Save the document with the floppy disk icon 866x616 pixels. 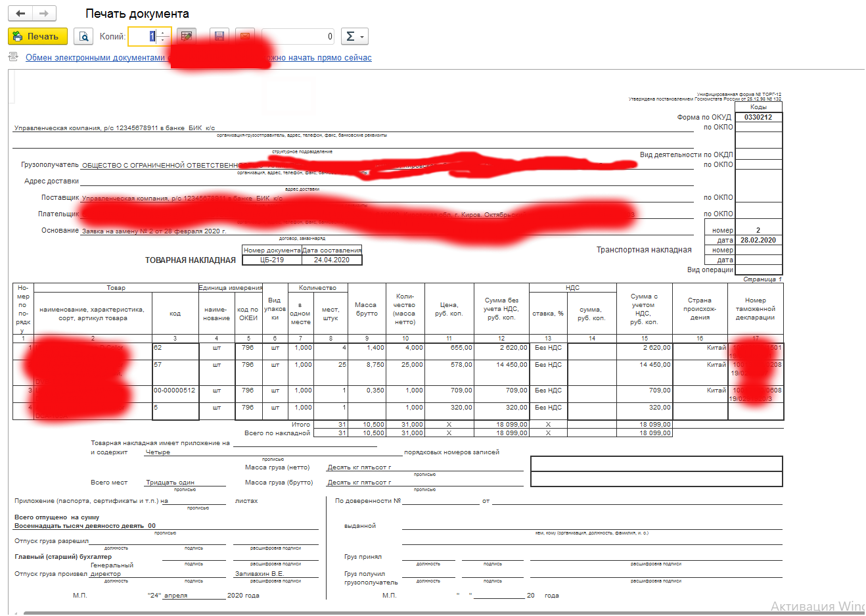[x=219, y=36]
